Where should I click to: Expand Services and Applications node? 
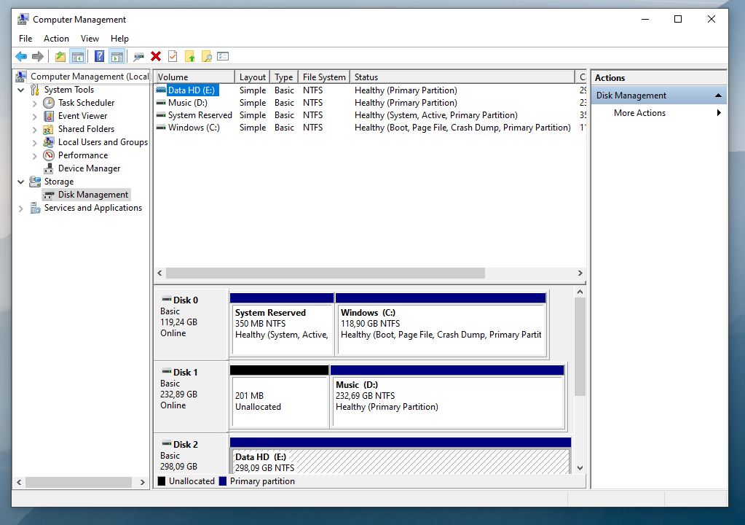click(20, 209)
